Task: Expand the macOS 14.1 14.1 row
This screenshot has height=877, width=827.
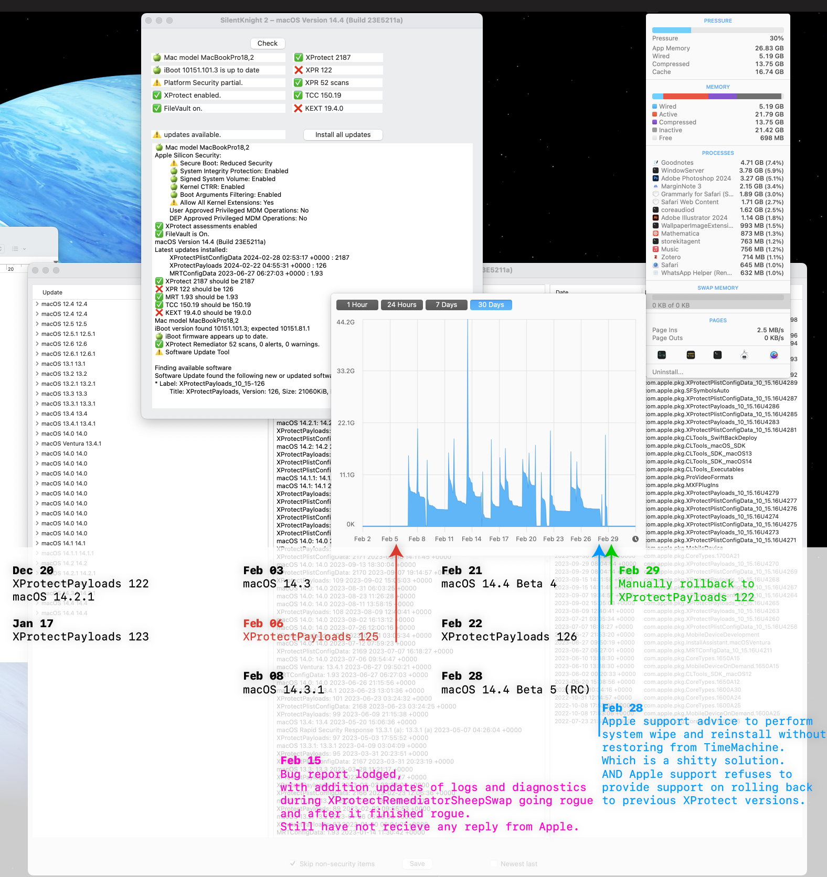Action: [37, 543]
